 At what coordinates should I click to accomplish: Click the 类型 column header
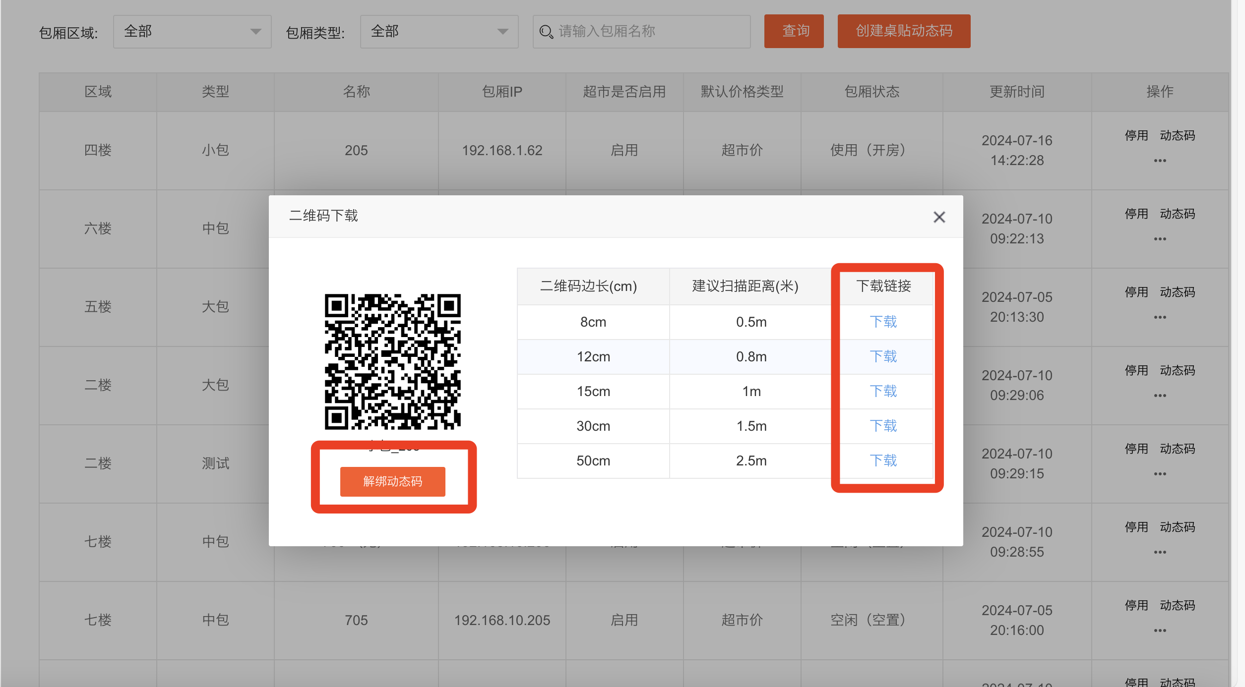(x=215, y=92)
